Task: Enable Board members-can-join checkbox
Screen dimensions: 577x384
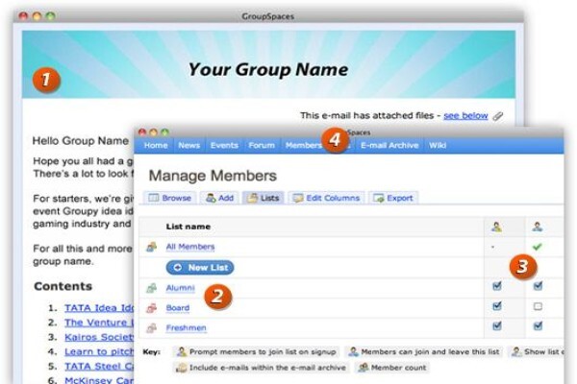Action: click(538, 306)
